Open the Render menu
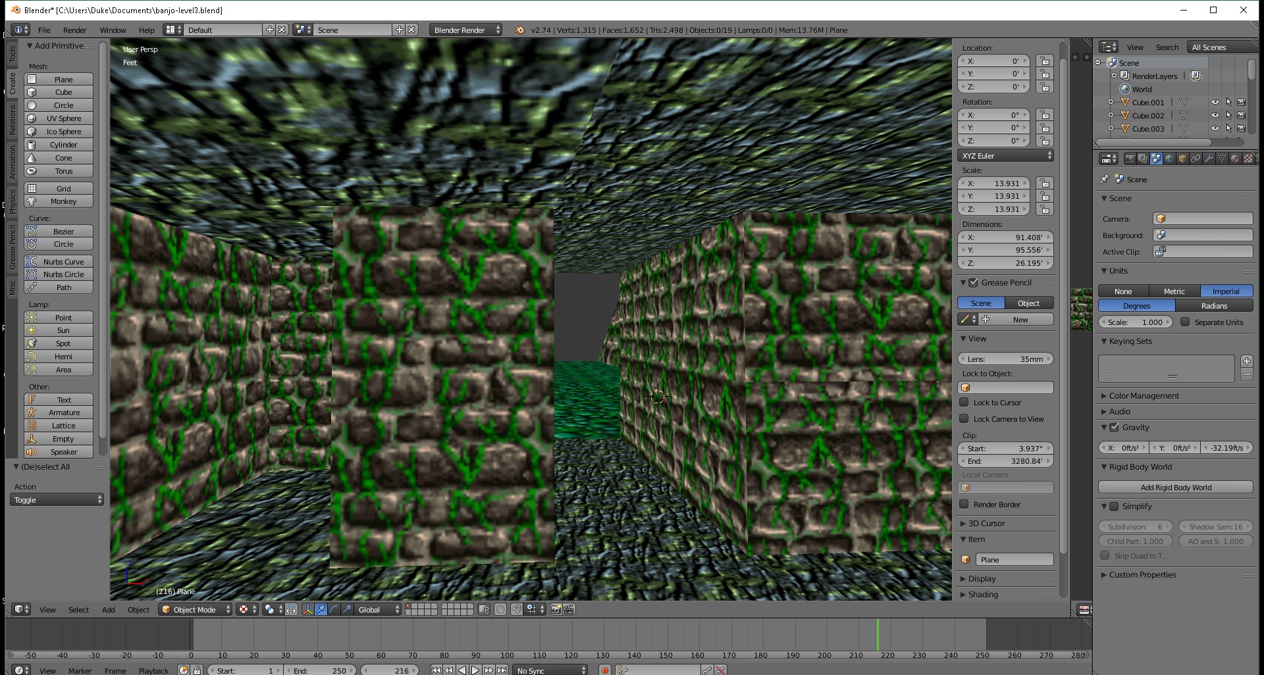1264x675 pixels. 74,30
